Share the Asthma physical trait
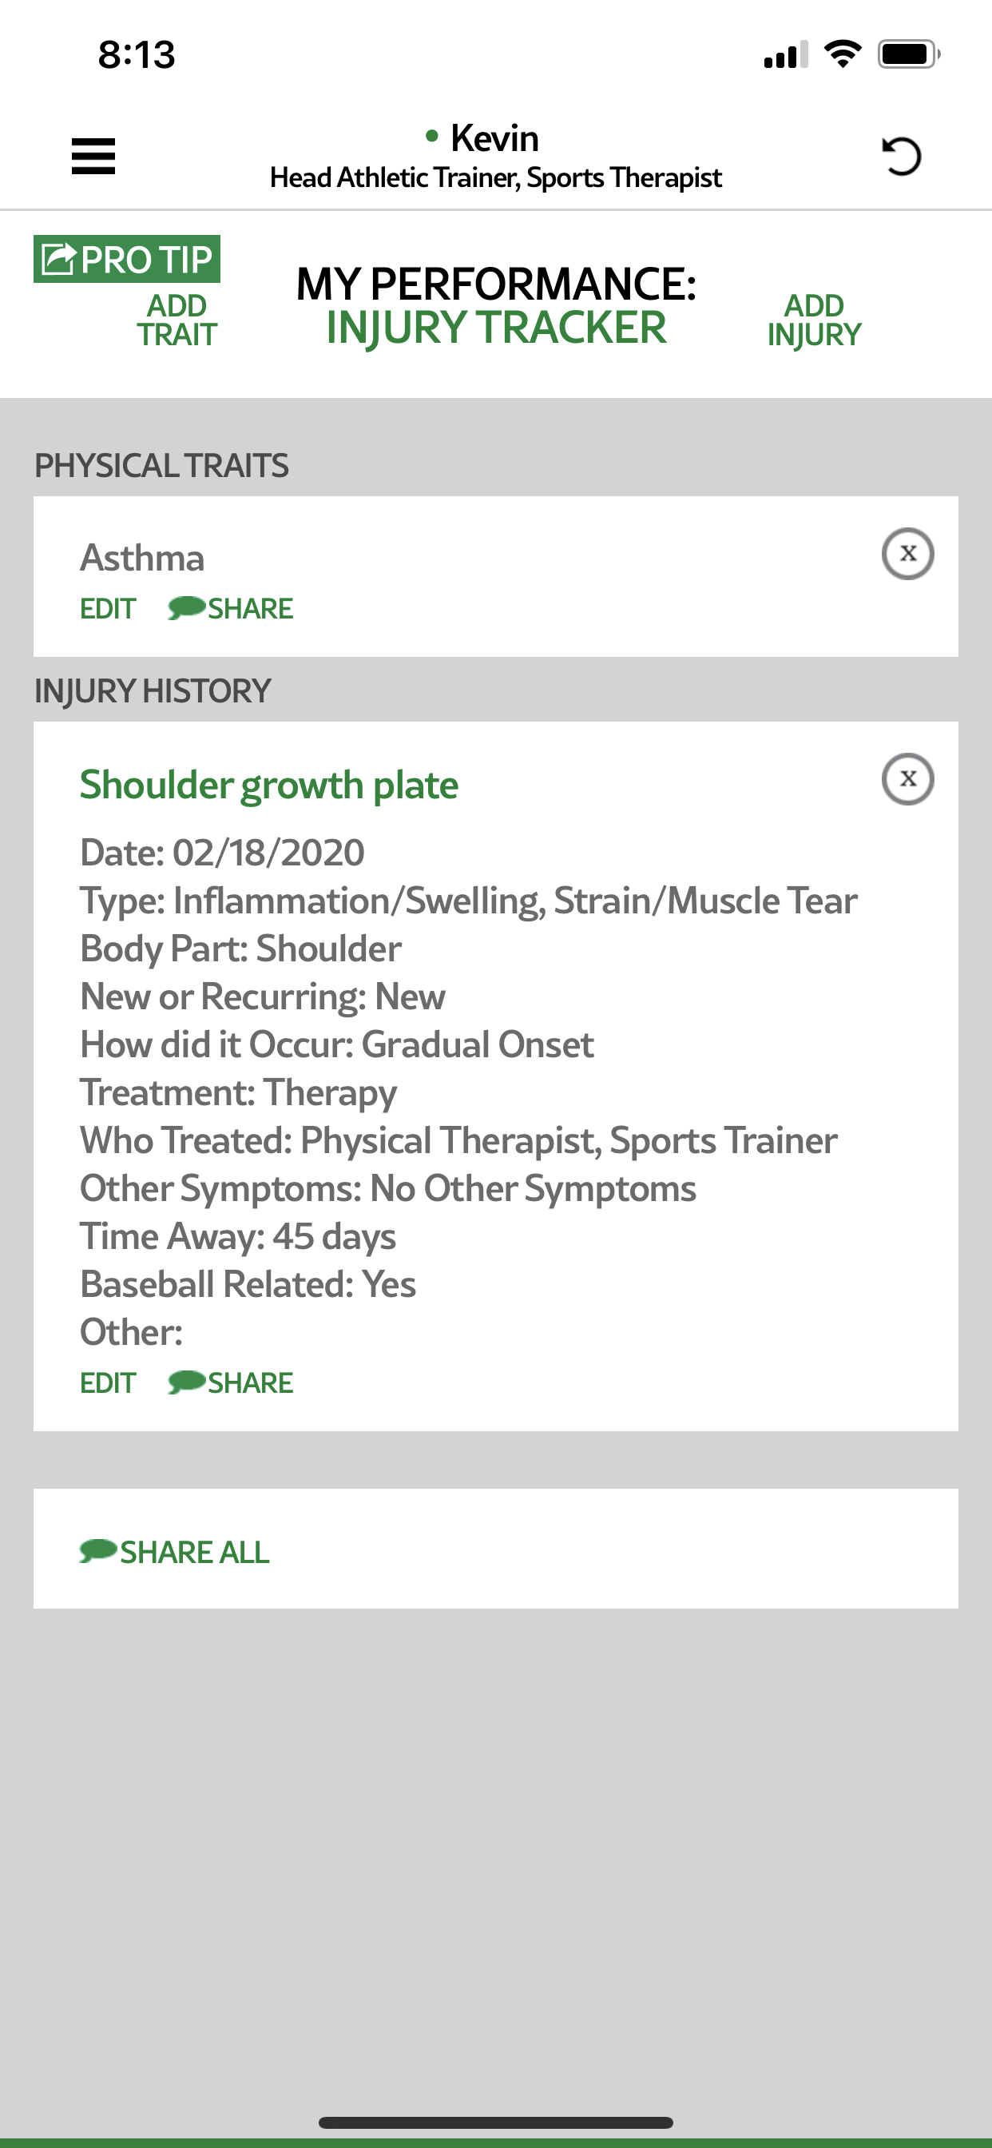This screenshot has height=2148, width=992. (x=231, y=609)
